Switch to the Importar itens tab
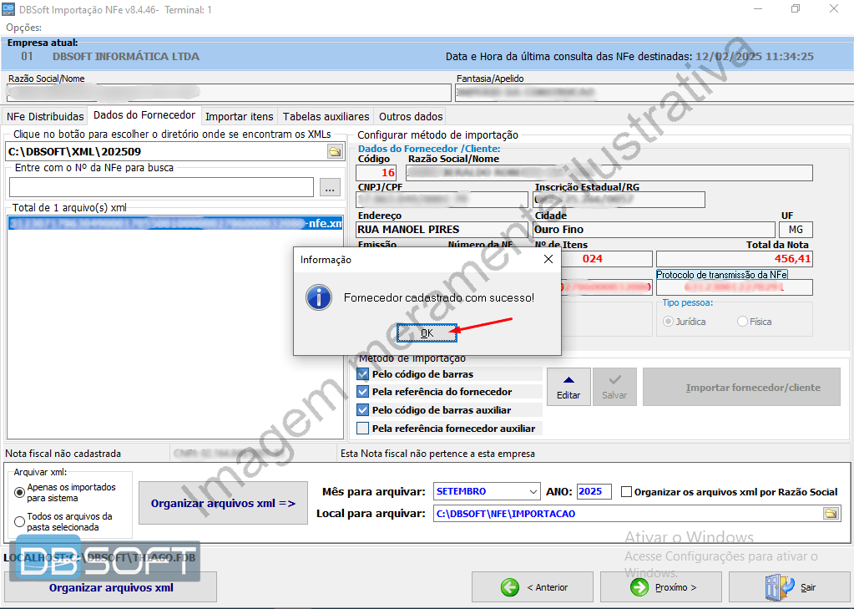 coord(239,117)
